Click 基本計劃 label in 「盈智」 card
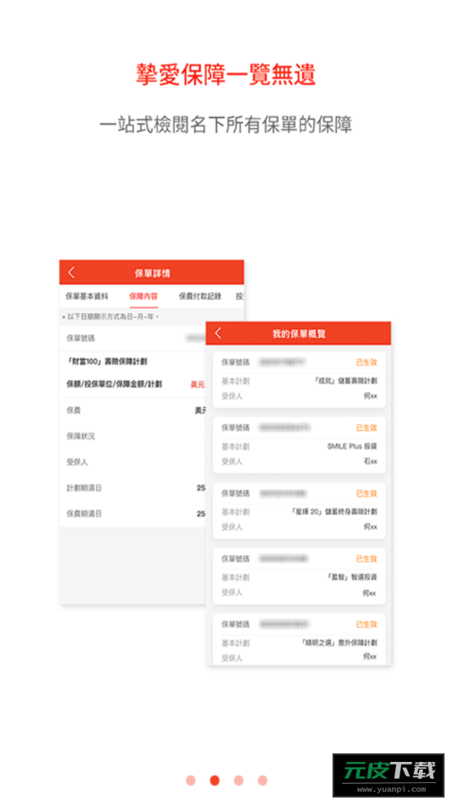Viewport: 453px width, 806px height. (236, 577)
